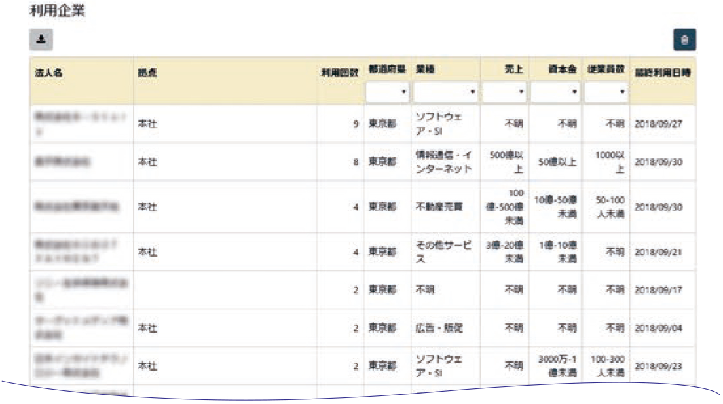Viewport: 723px width, 404px height.
Task: Click the 情報通信・インターネット industry cell
Action: tap(443, 162)
